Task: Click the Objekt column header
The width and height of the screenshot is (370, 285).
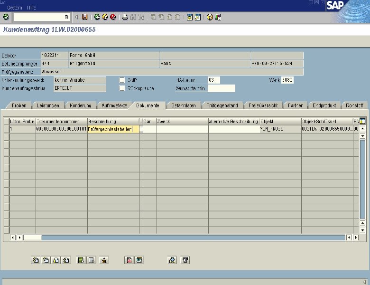Action: 280,122
